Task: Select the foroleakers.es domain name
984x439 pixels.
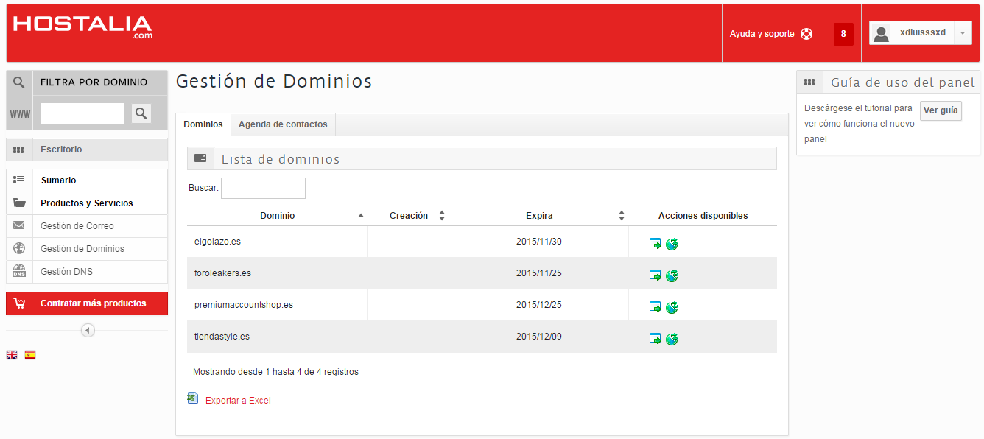Action: pos(222,273)
